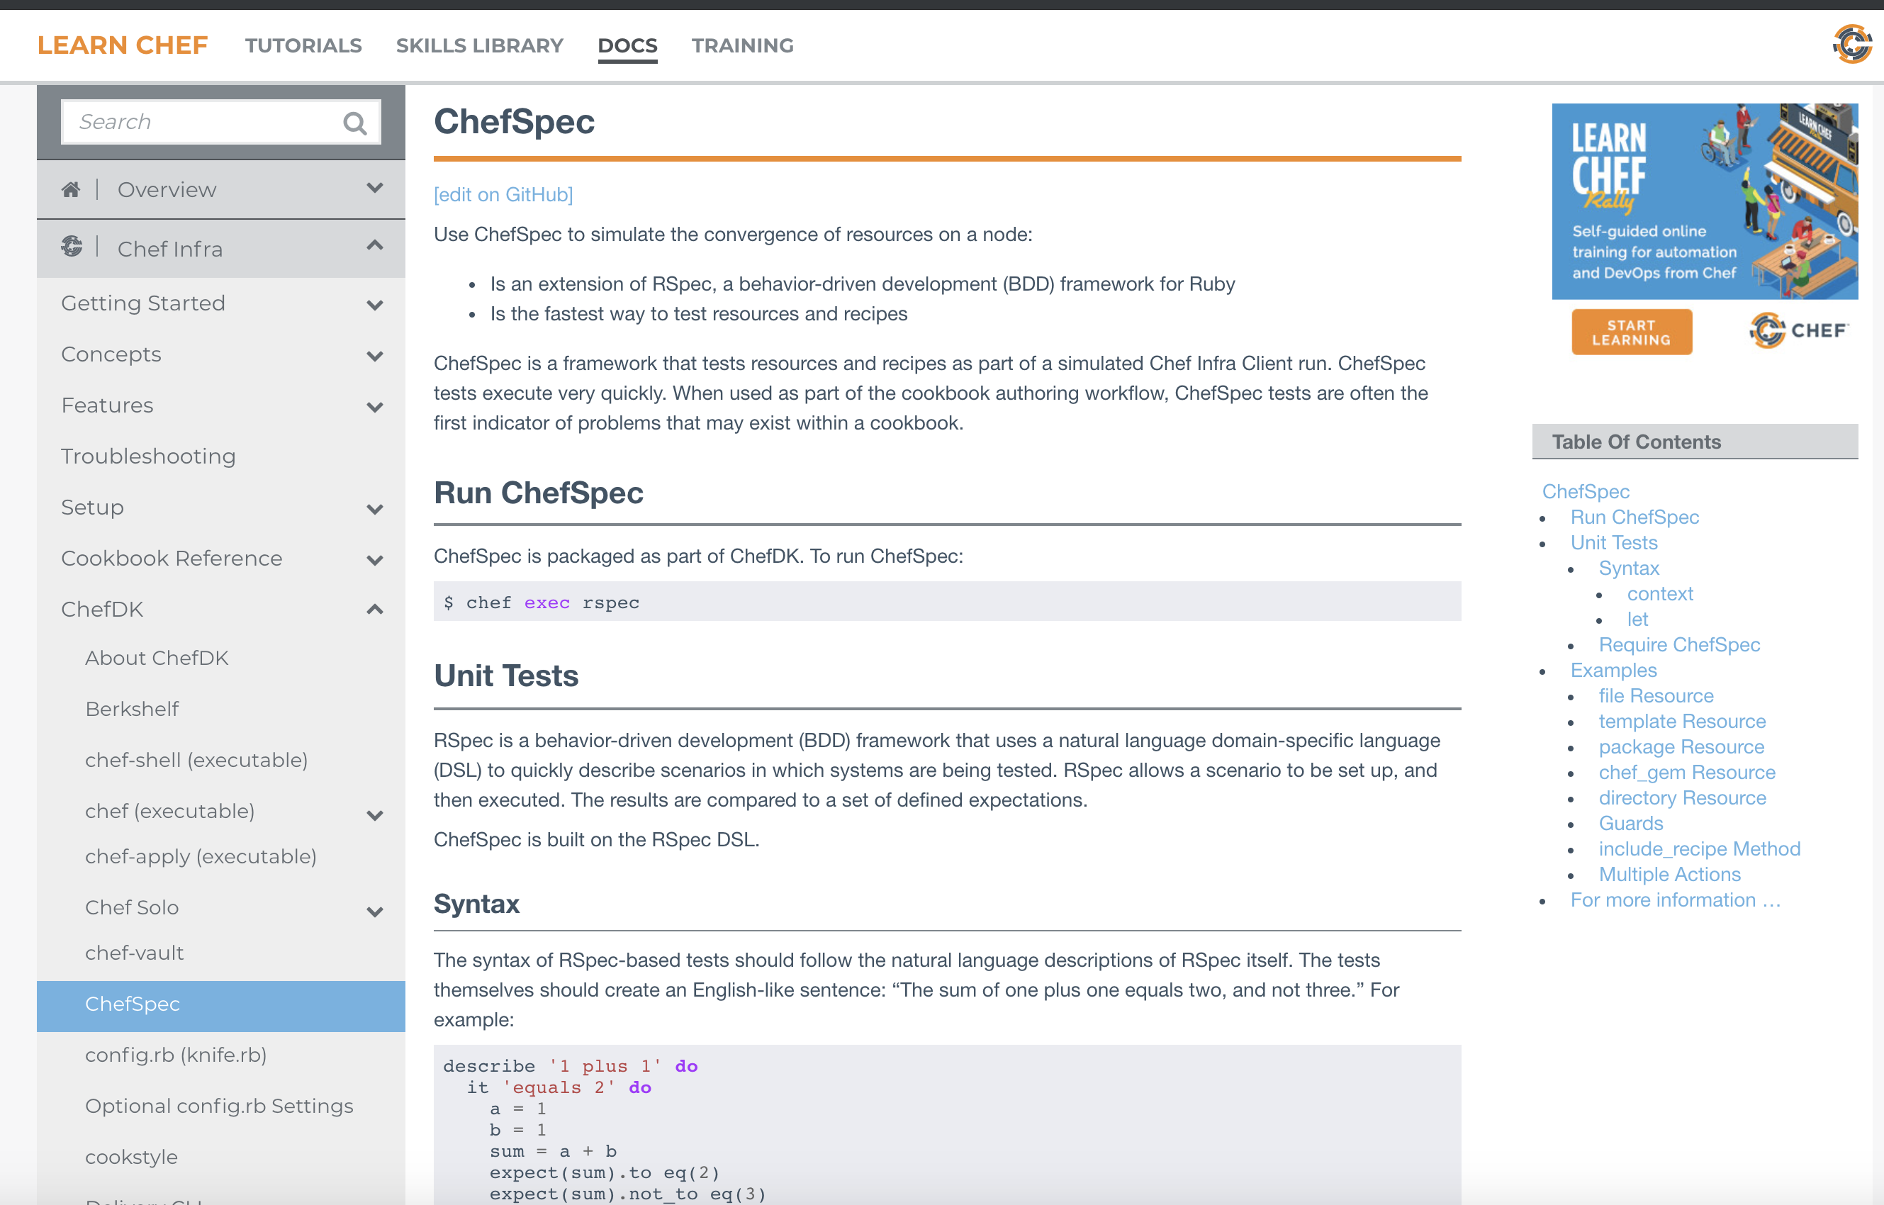1884x1205 pixels.
Task: Go to the Learn Chef home logo
Action: pyautogui.click(x=123, y=45)
